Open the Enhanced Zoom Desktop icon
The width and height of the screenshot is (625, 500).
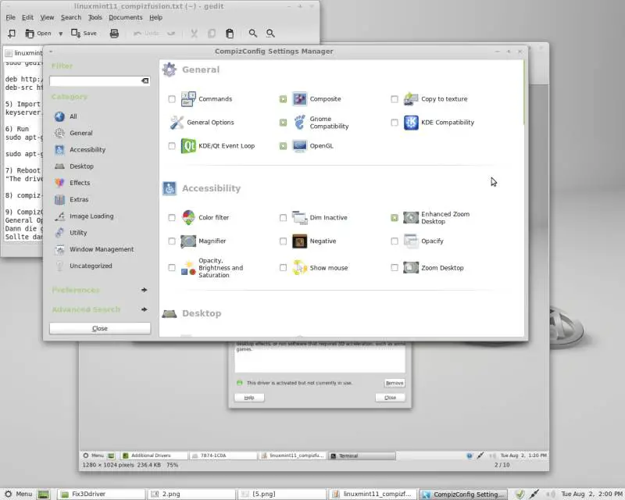[x=411, y=218]
